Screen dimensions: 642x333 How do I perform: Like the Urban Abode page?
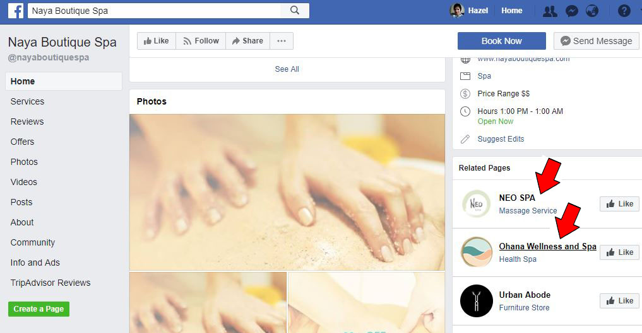pyautogui.click(x=619, y=301)
